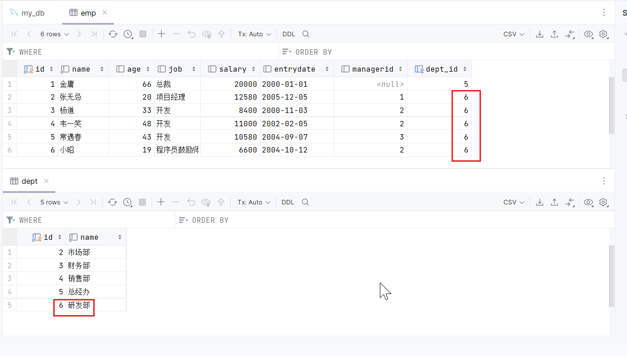Screen dimensions: 627x356
Task: Close the emp tab
Action: 105,12
